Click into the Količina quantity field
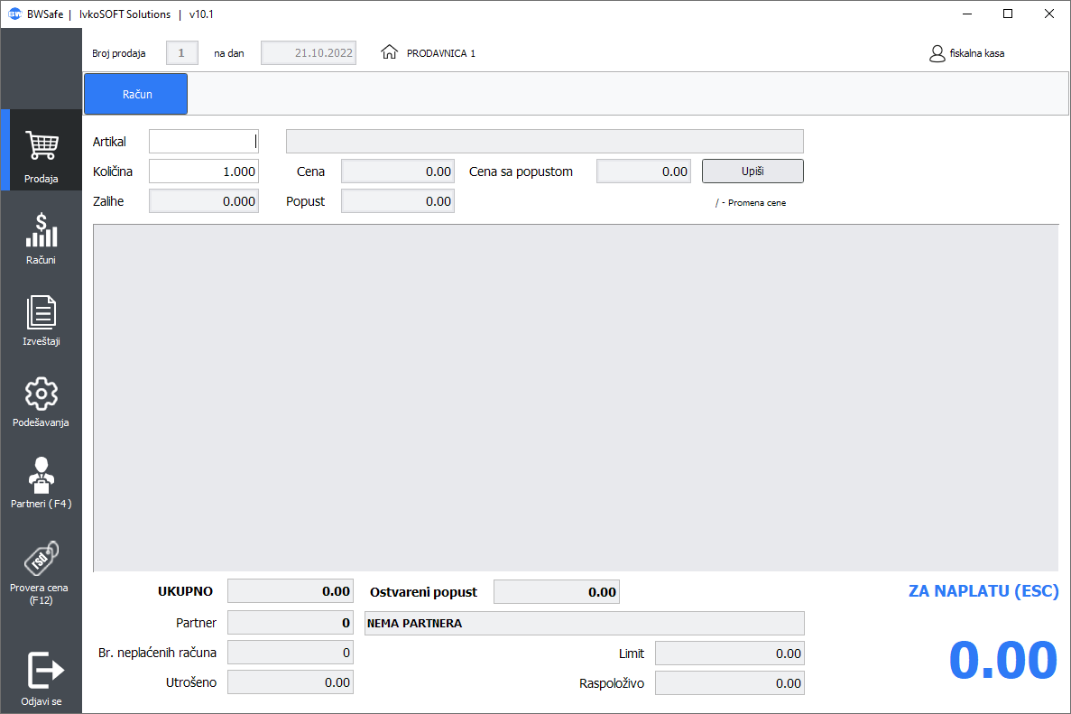The image size is (1071, 714). point(203,172)
